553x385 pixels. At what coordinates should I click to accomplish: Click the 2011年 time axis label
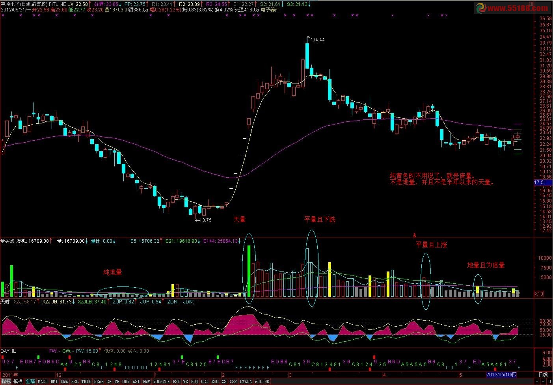point(10,375)
